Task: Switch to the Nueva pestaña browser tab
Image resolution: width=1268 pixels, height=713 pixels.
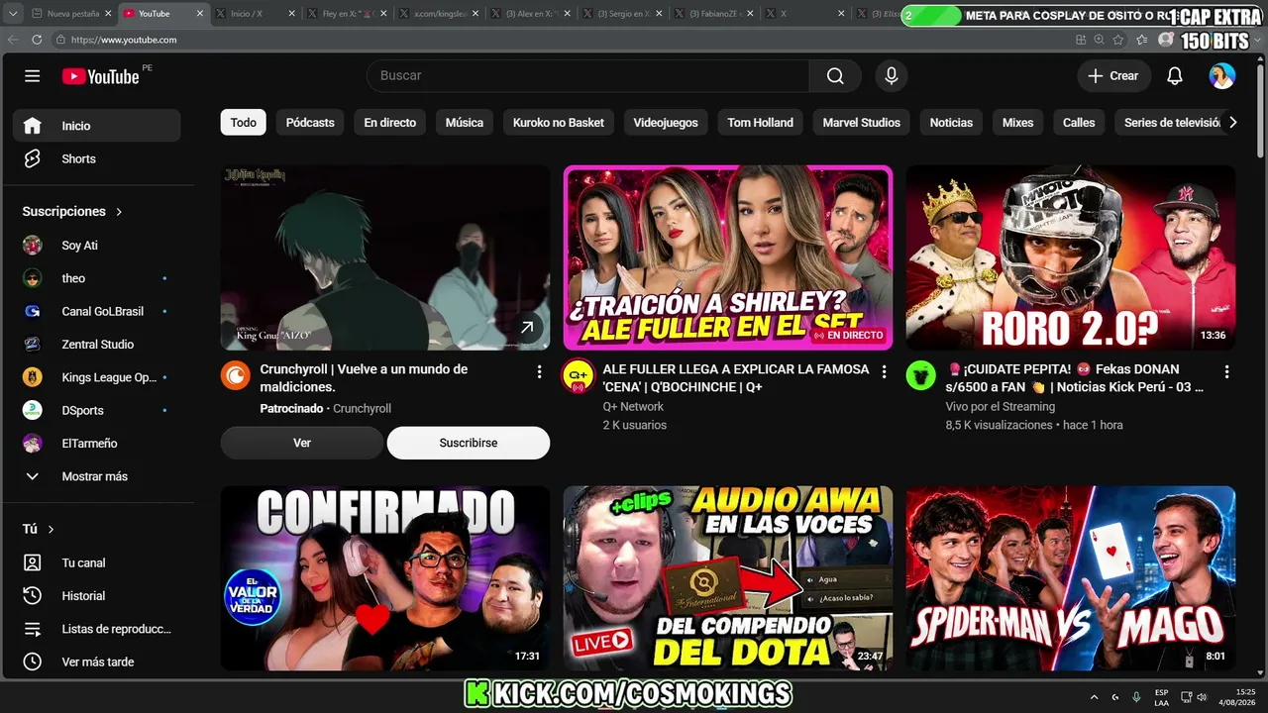Action: (71, 14)
